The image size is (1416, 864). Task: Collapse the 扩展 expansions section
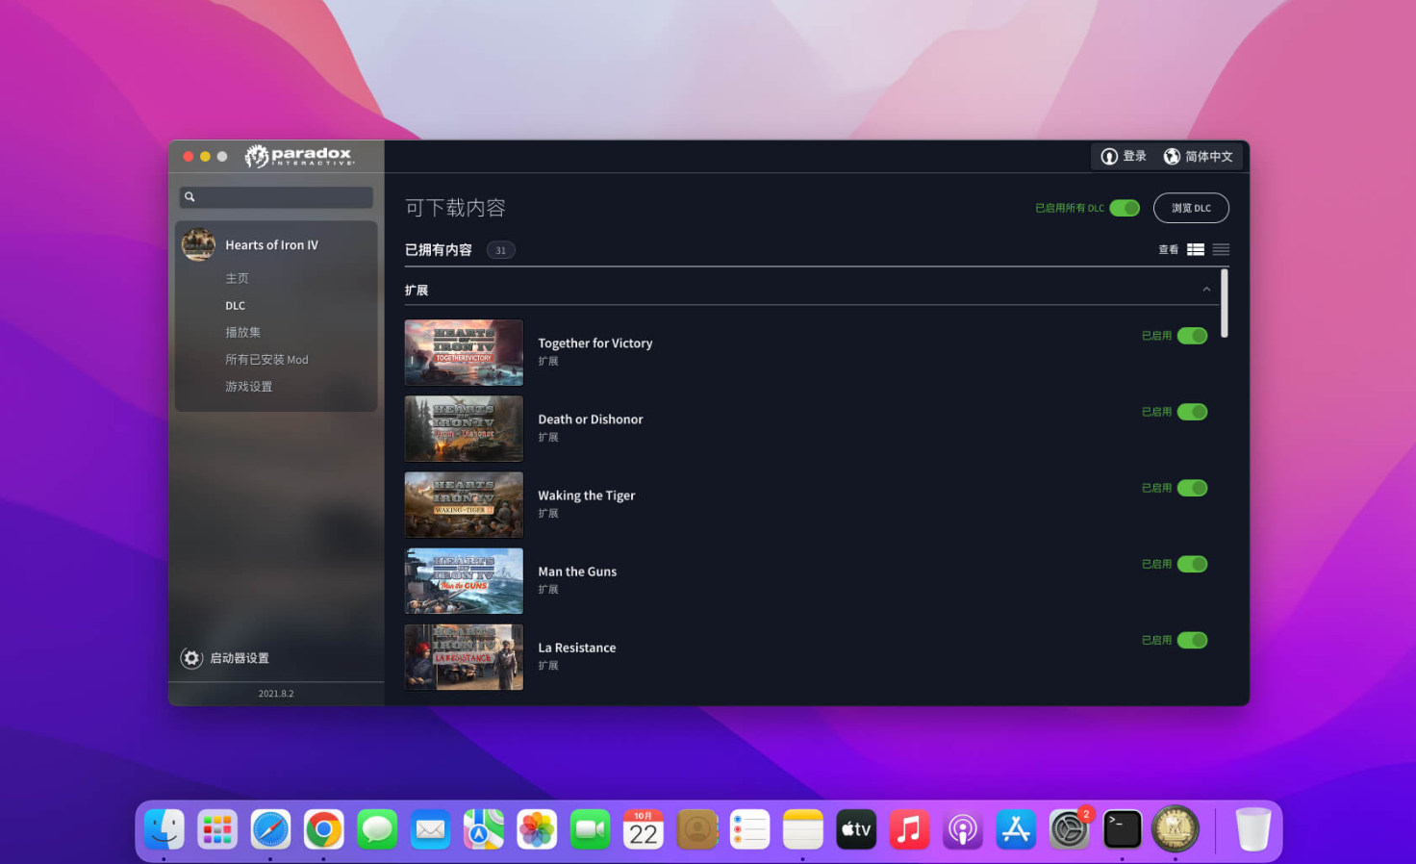tap(1206, 290)
